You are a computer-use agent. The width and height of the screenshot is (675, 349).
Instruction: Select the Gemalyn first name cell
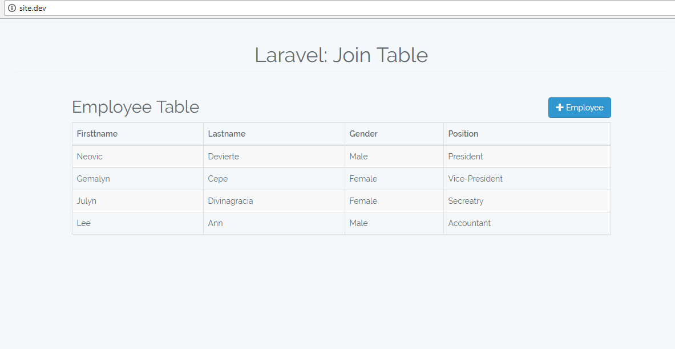138,179
